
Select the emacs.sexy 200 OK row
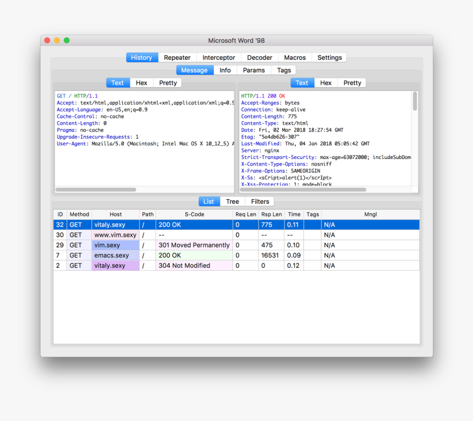116,255
